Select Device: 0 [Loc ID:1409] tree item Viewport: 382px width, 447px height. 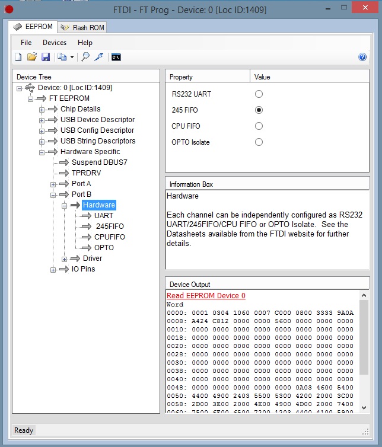click(75, 88)
